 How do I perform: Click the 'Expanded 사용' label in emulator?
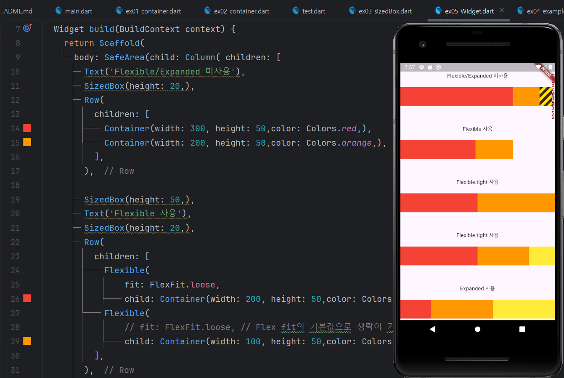tap(477, 288)
